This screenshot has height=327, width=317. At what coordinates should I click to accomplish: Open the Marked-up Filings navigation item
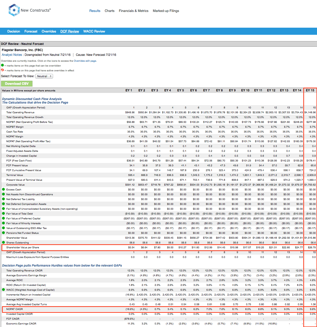point(166,11)
